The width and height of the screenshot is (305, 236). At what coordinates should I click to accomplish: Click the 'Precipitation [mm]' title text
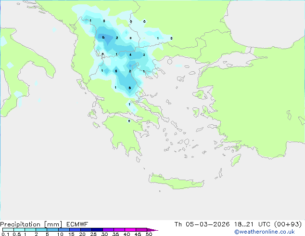point(31,224)
